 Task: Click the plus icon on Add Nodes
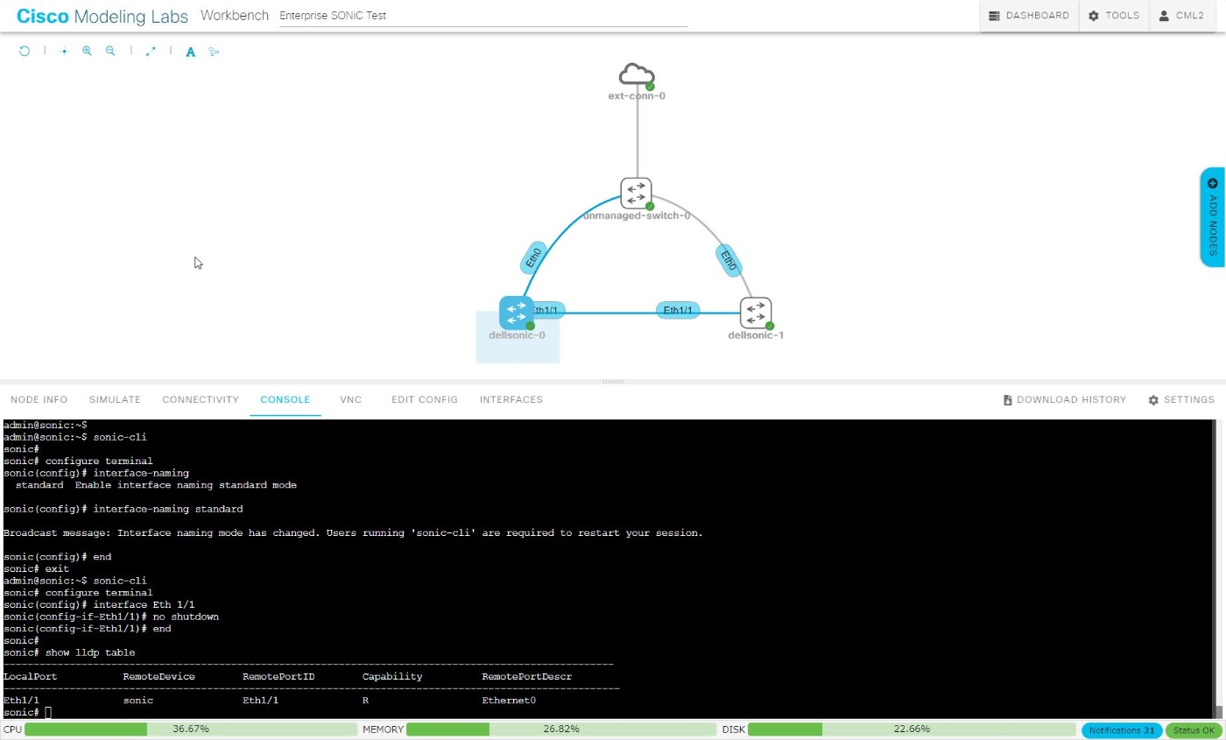tap(1213, 183)
